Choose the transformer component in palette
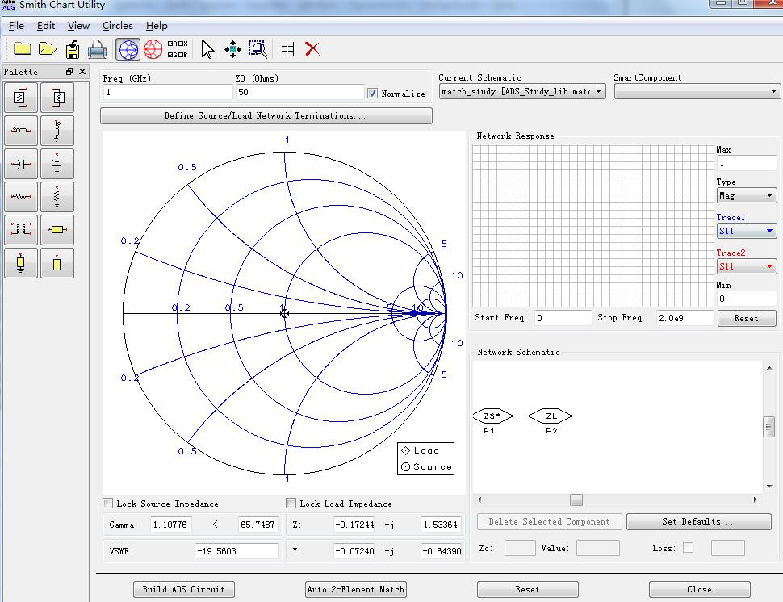 pyautogui.click(x=21, y=230)
